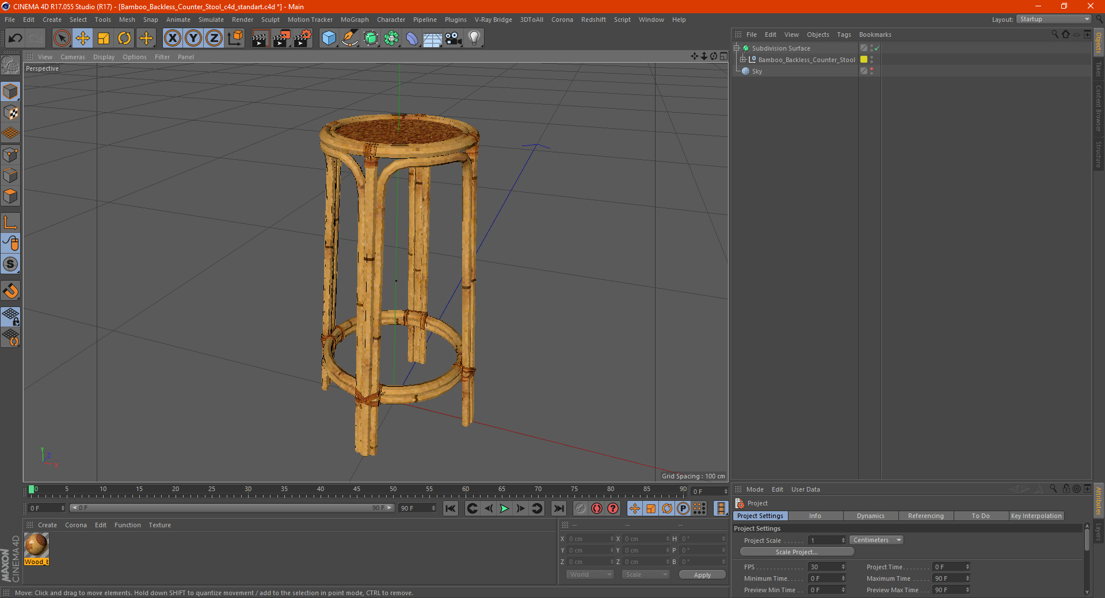Add a Camera object

pyautogui.click(x=453, y=39)
